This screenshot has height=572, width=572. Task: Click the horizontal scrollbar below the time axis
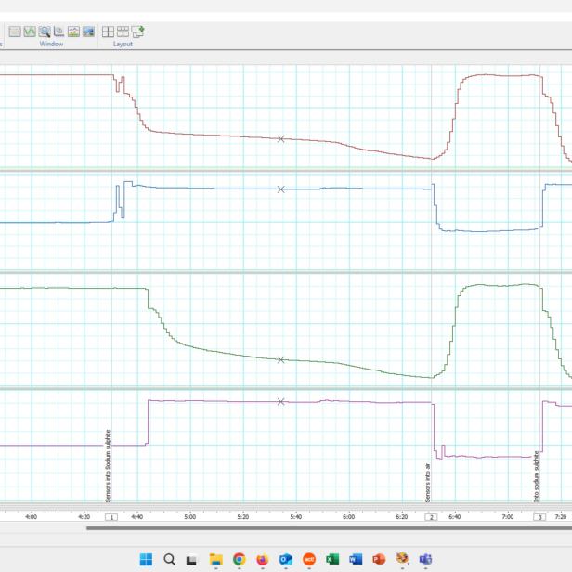(x=325, y=528)
